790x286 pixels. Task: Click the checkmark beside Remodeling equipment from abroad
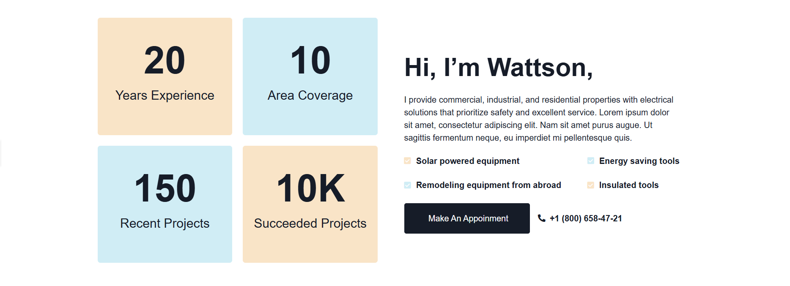click(407, 185)
